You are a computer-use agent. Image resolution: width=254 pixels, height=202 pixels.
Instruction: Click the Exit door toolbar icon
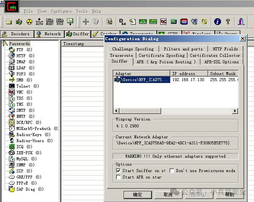[241, 22]
